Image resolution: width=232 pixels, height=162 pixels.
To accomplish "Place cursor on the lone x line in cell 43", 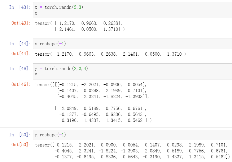I will click(36, 13).
